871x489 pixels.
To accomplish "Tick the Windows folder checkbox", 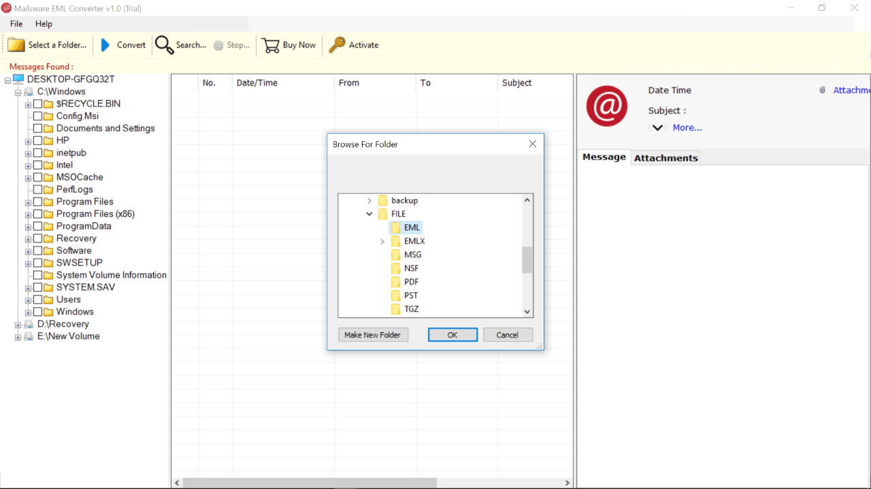I will point(37,312).
